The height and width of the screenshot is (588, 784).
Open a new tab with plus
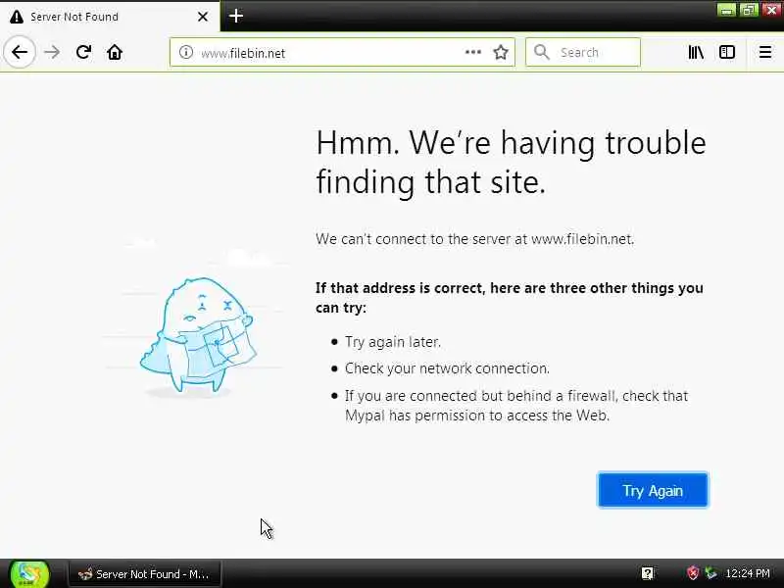click(x=236, y=16)
